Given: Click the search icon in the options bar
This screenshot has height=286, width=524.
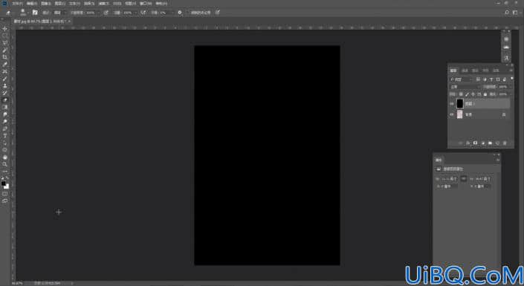Looking at the screenshot, I should 507,13.
